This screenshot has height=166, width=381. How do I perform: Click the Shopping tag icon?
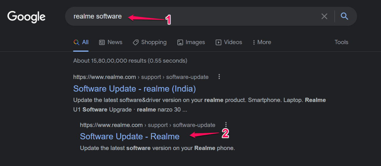pyautogui.click(x=136, y=42)
